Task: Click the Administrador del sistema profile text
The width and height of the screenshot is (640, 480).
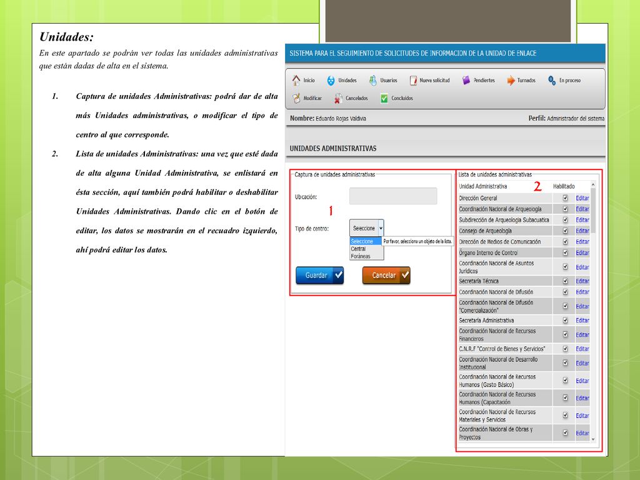Action: (576, 118)
